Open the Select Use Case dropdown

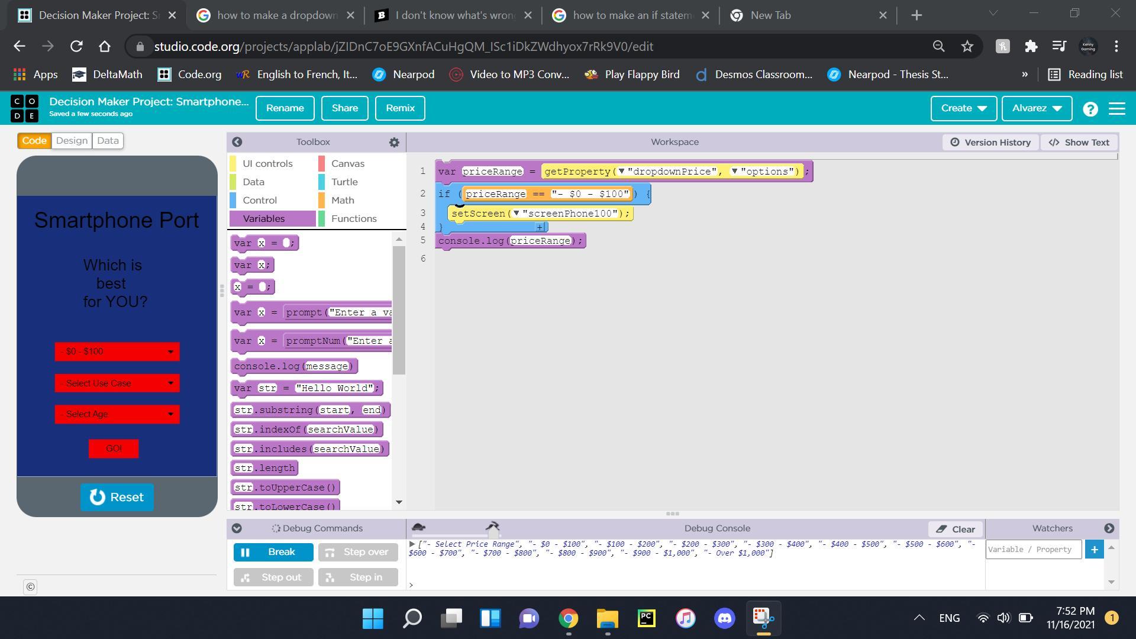[x=117, y=383]
